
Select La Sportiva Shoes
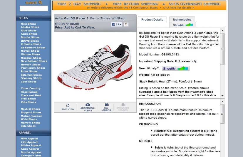[33, 48]
